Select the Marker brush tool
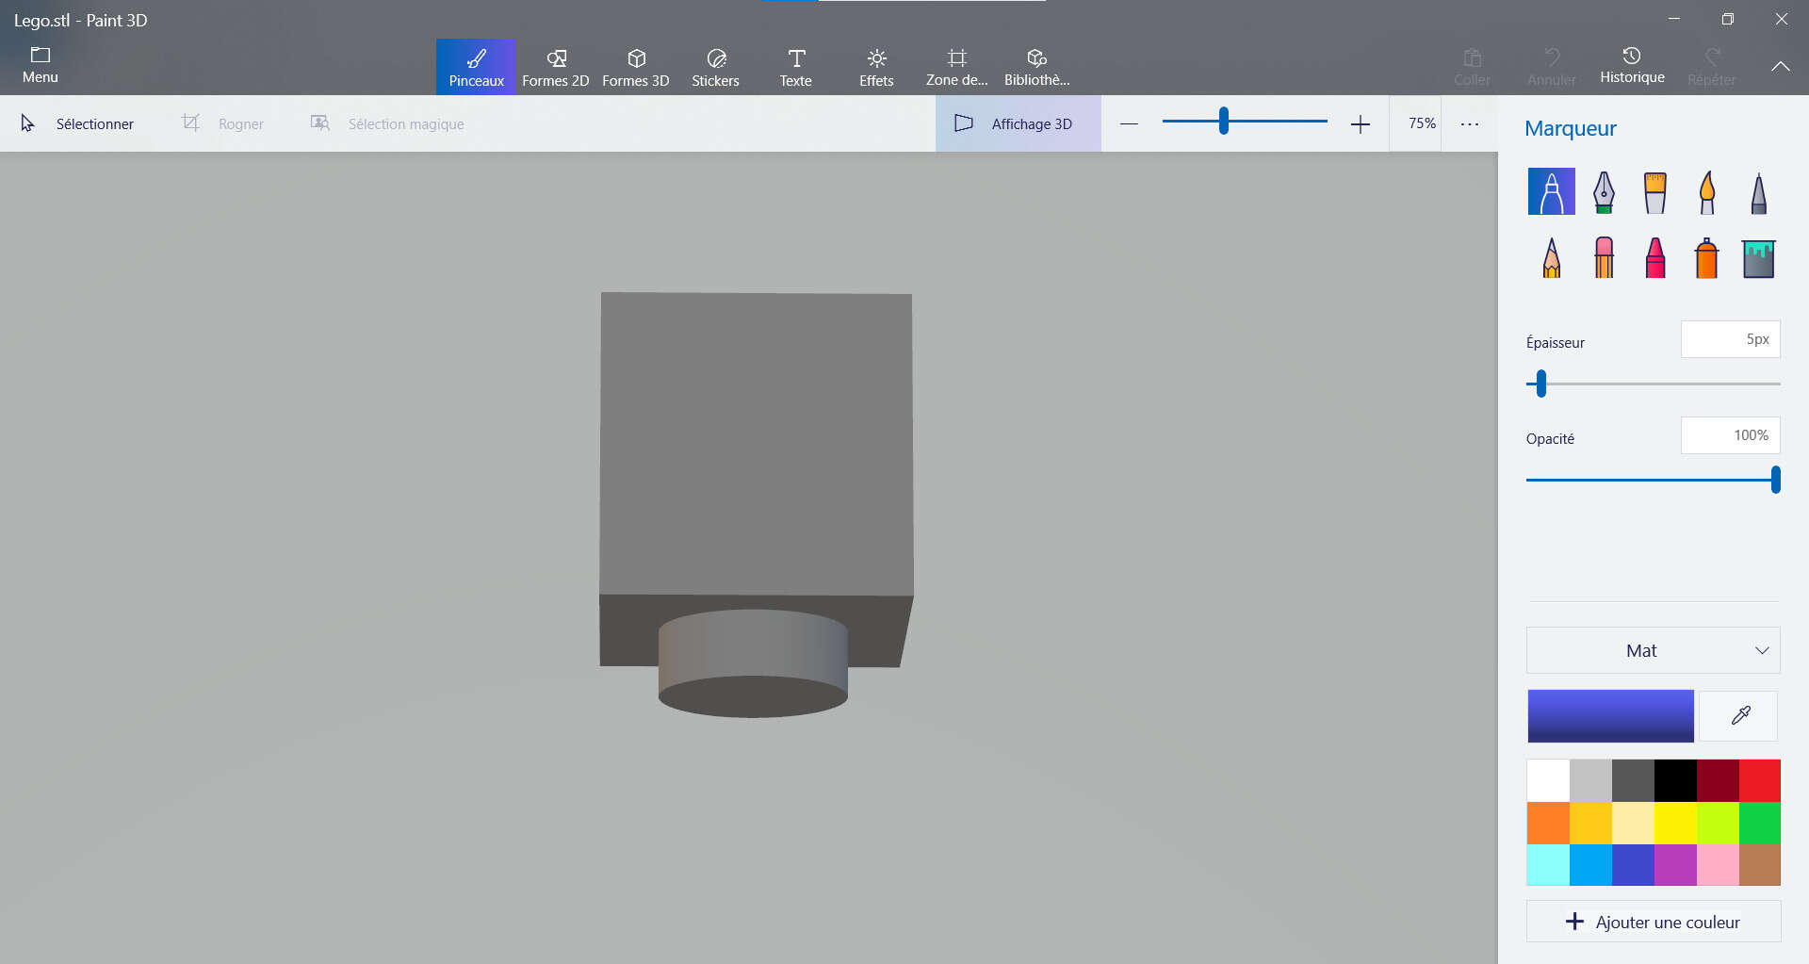The image size is (1809, 964). tap(1551, 191)
